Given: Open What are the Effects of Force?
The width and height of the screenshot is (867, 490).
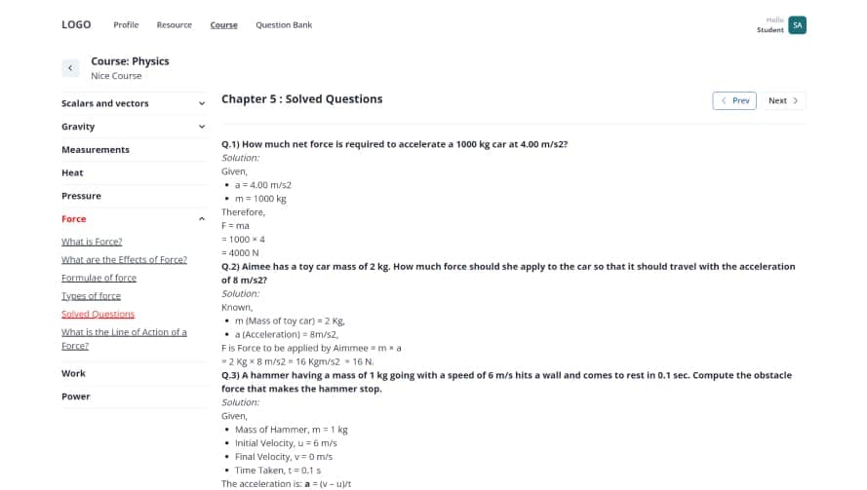Looking at the screenshot, I should pyautogui.click(x=124, y=259).
